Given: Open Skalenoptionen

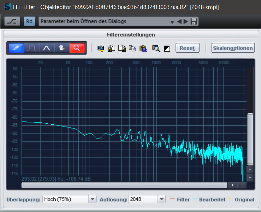Looking at the screenshot, I should click(x=233, y=48).
